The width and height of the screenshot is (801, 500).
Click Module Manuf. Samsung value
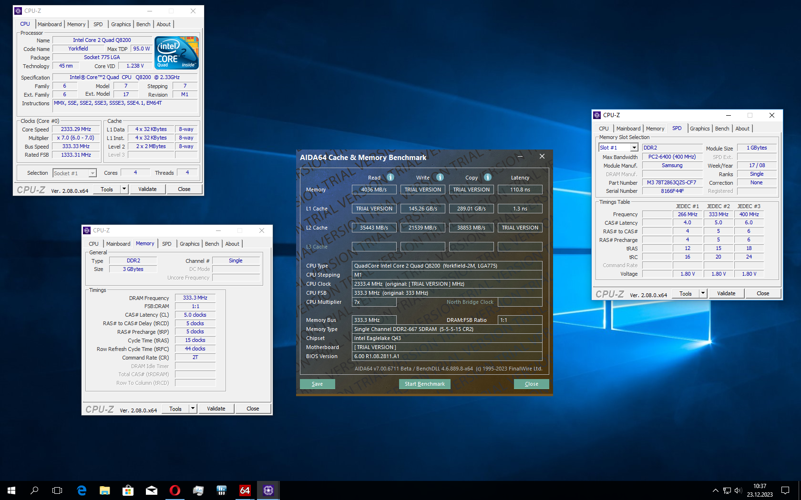[x=671, y=165]
